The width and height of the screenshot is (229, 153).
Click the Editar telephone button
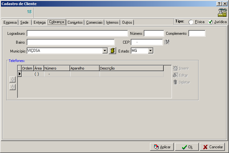pos(180,75)
